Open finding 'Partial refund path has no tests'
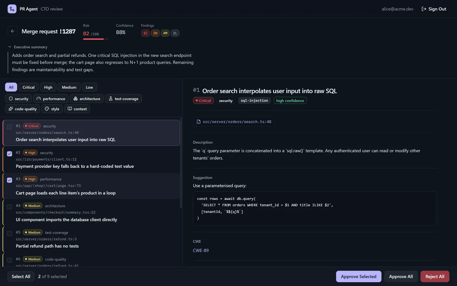The image size is (457, 286). click(91, 239)
